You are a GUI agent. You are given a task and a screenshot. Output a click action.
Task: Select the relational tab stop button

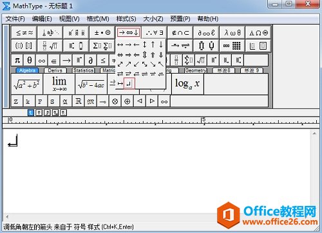tap(55, 112)
